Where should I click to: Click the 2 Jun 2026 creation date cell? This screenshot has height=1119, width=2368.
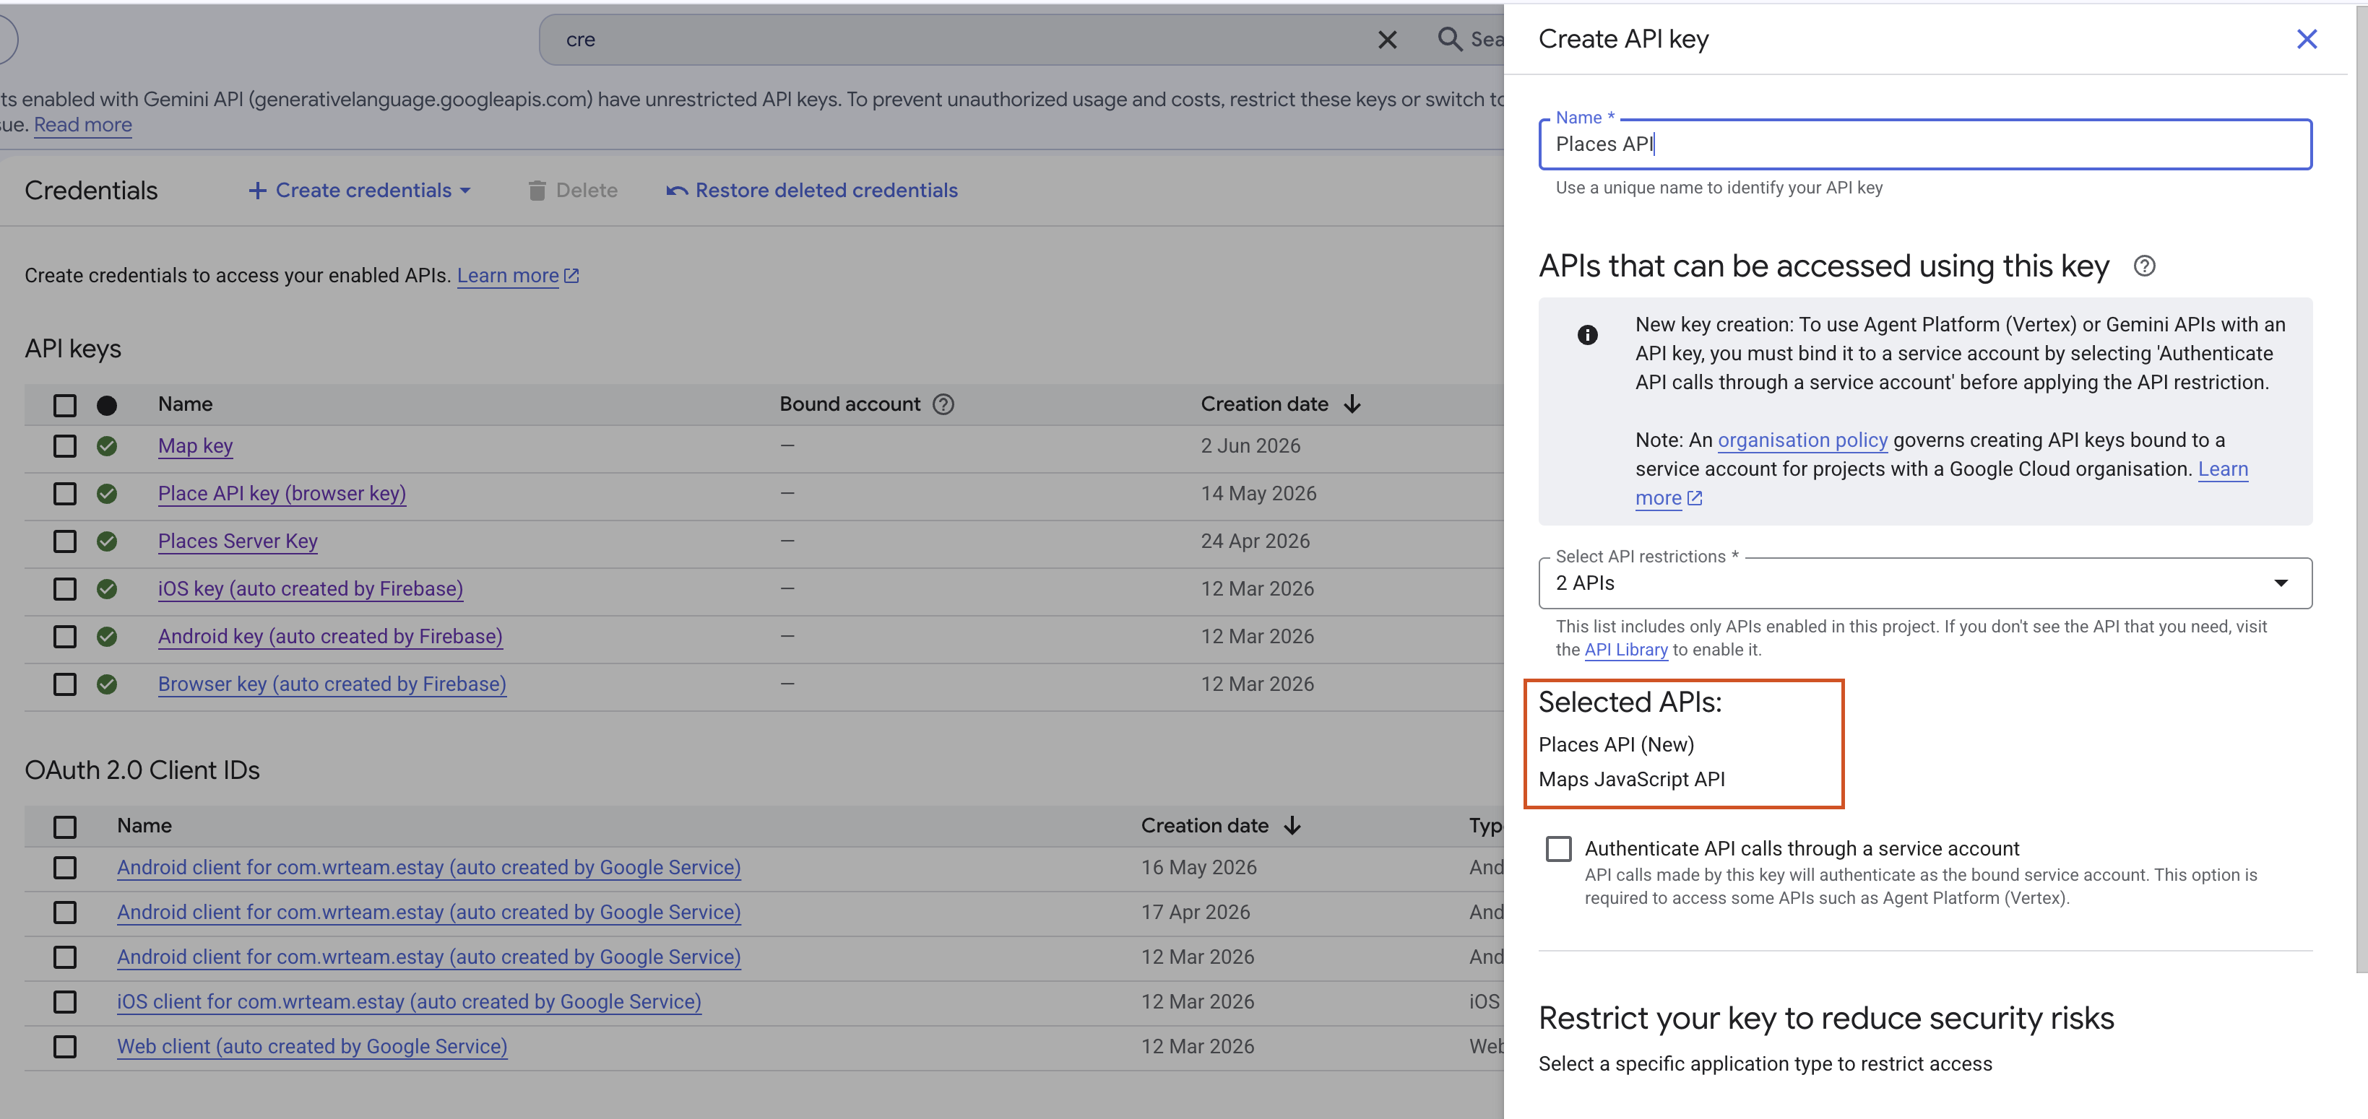tap(1250, 445)
